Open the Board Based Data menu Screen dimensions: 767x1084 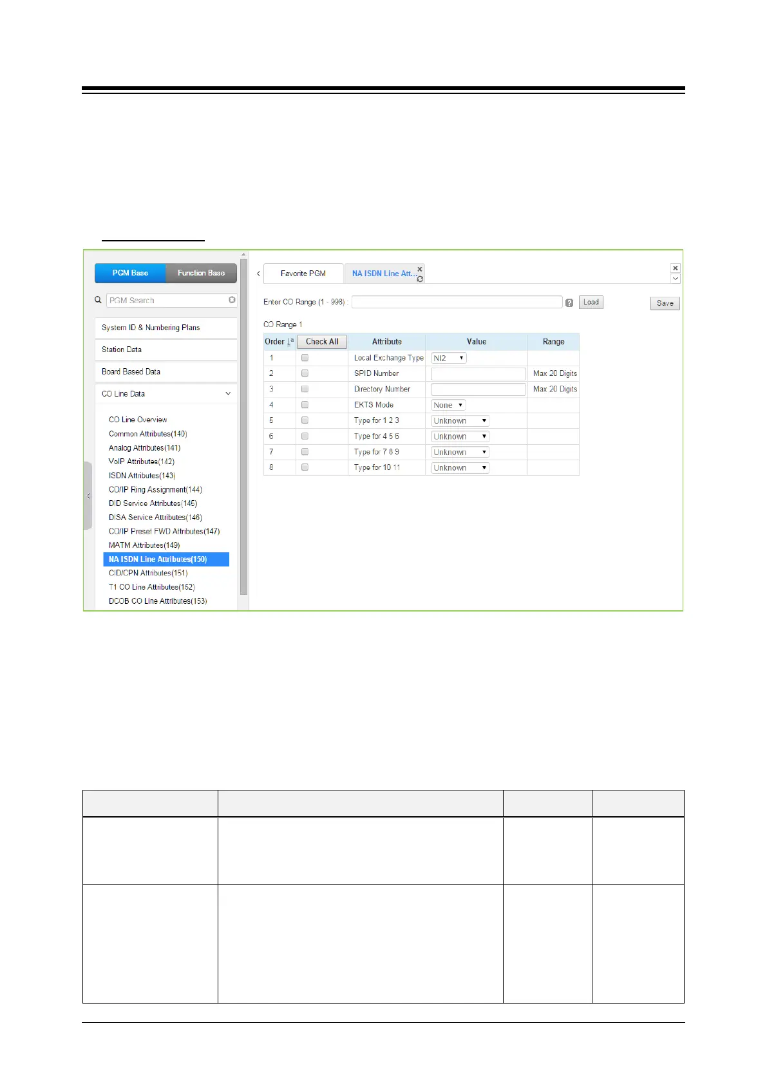166,371
